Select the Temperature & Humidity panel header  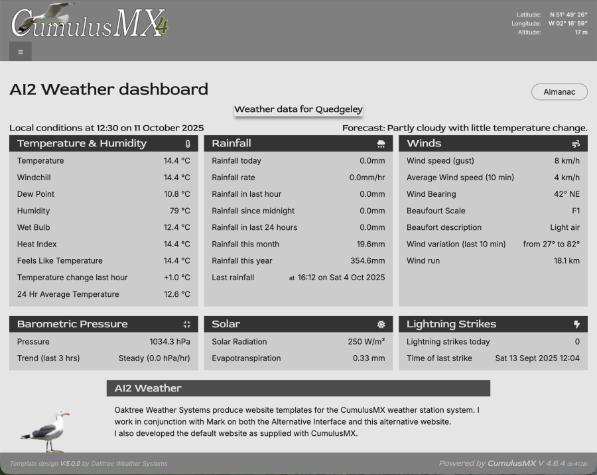(82, 144)
